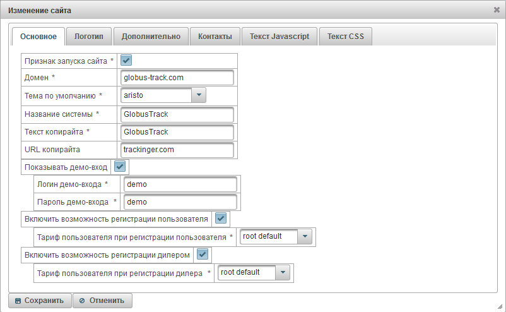
Task: Click the Пароль демо-входа field
Action: [180, 202]
